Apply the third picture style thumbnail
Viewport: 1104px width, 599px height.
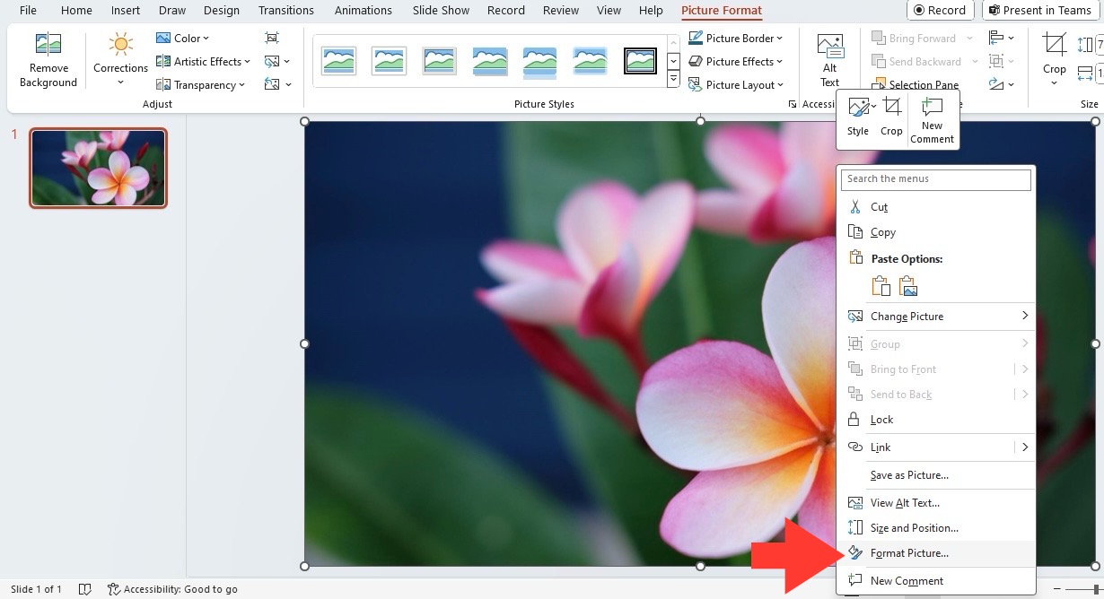[x=440, y=61]
